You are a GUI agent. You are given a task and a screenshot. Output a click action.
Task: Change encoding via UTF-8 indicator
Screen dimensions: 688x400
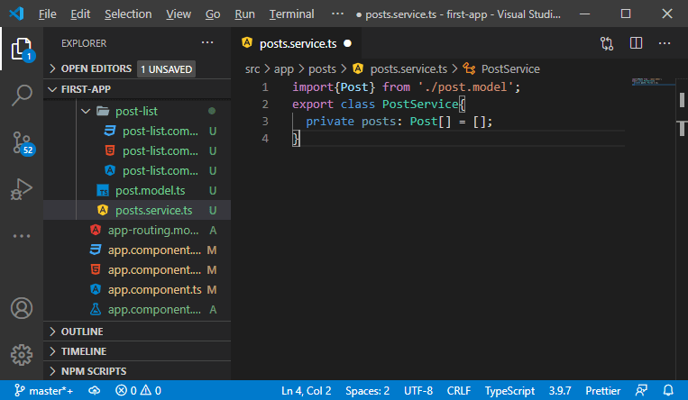click(418, 390)
